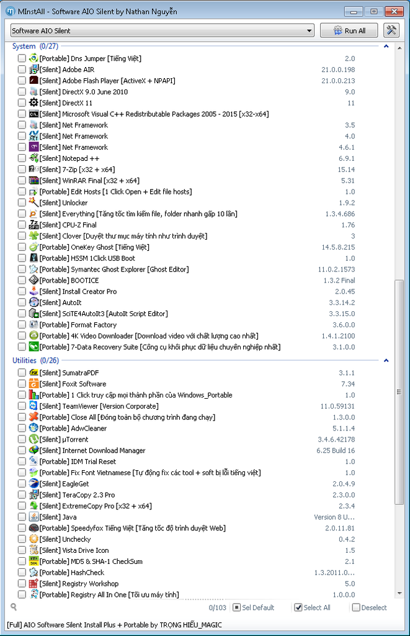Toggle the Sel Default checkbox
Image resolution: width=410 pixels, height=636 pixels.
(236, 607)
